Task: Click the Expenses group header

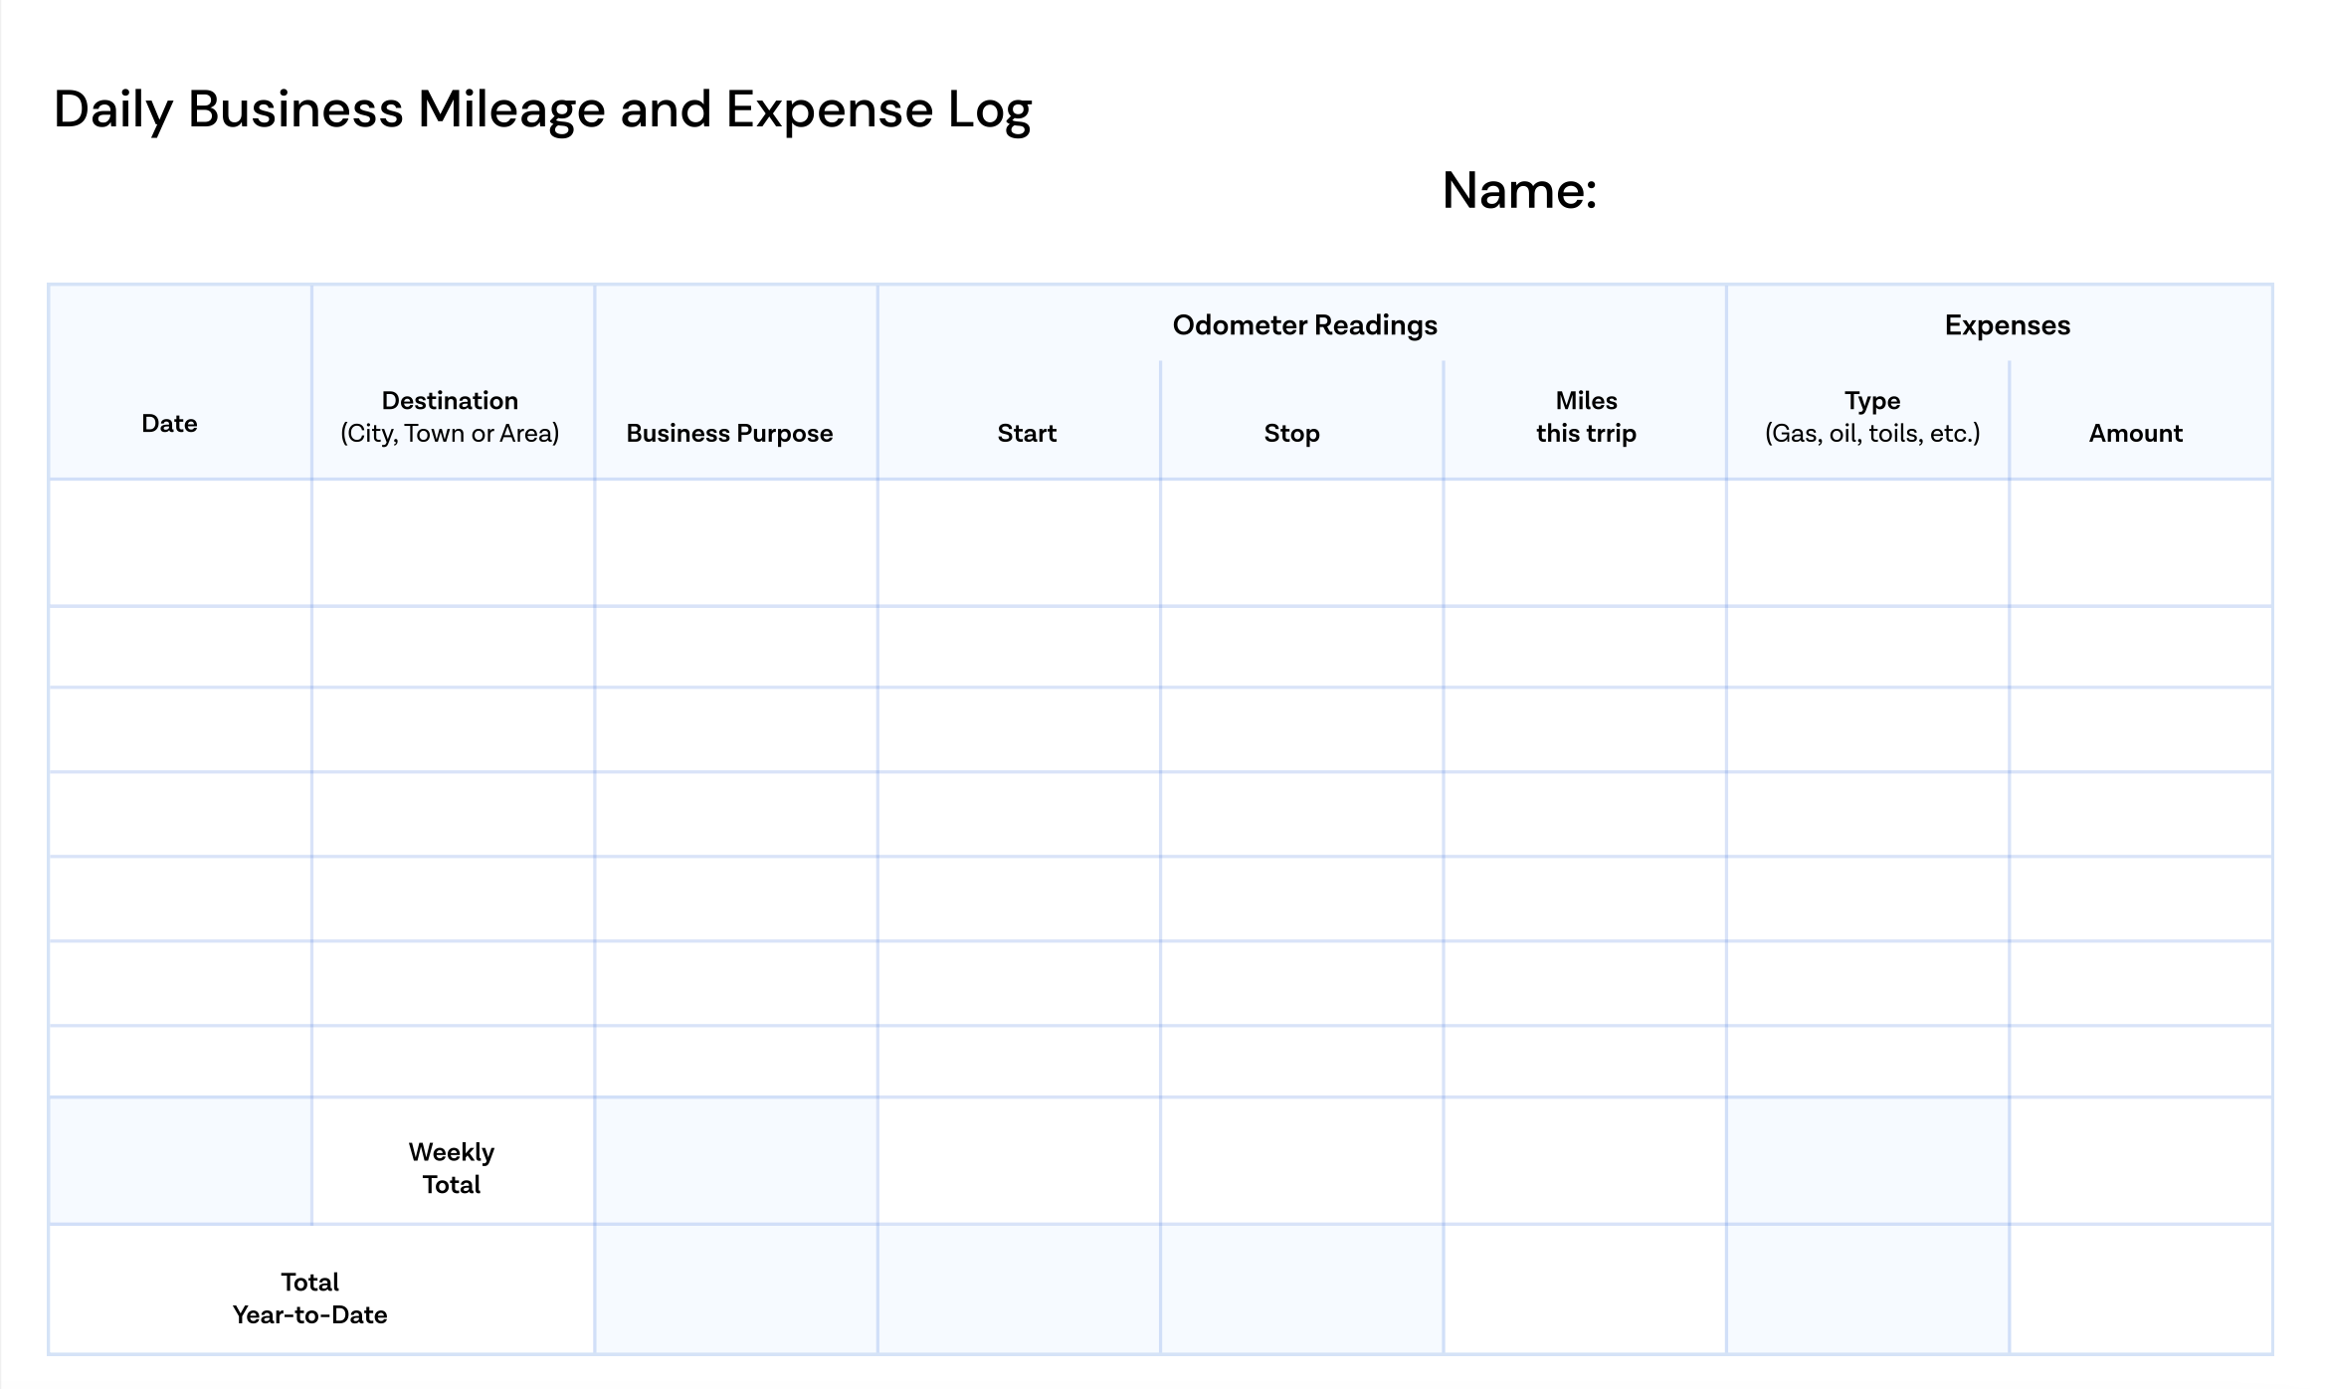Action: coord(2007,325)
